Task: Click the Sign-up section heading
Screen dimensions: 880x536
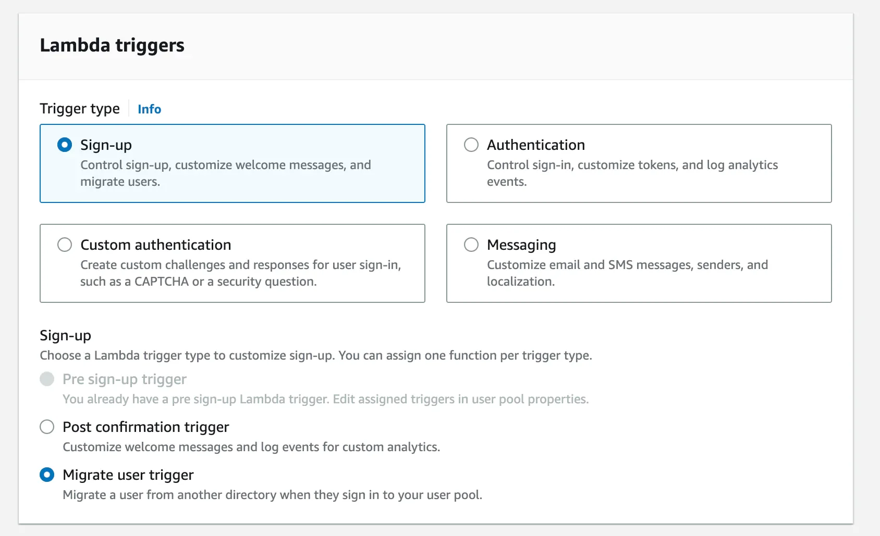Action: click(x=65, y=335)
